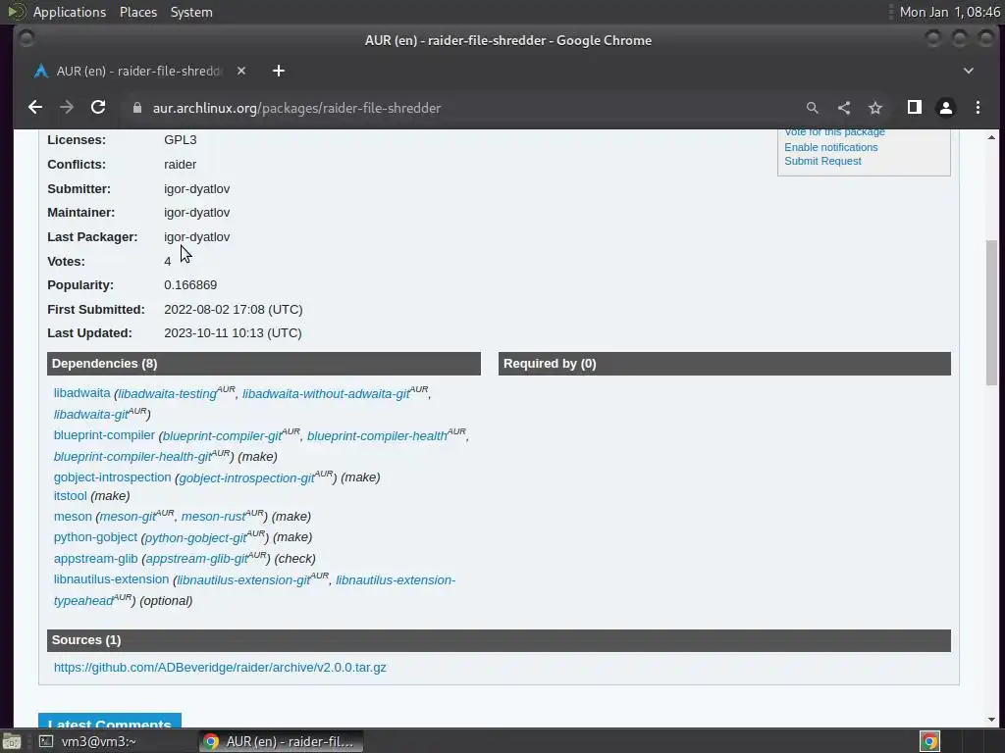Open the zoom magnifier icon in address bar
1005x753 pixels.
click(812, 108)
